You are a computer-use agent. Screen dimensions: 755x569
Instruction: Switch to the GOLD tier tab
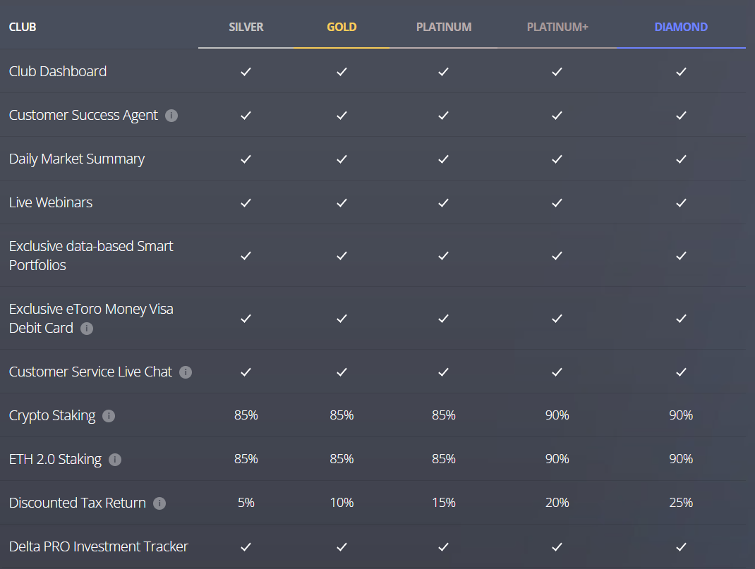[x=342, y=27]
